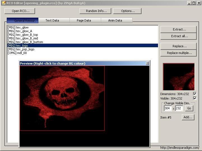Click the skull logo preview image
Viewport: 202px width, 151px height.
[62, 98]
